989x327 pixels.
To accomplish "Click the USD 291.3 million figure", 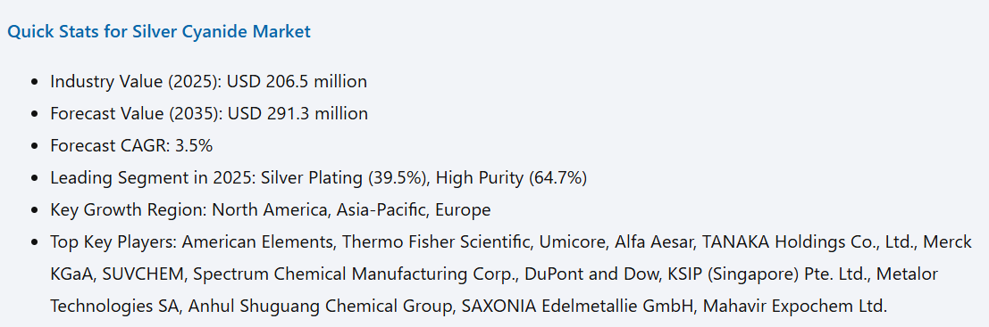I will pyautogui.click(x=298, y=114).
